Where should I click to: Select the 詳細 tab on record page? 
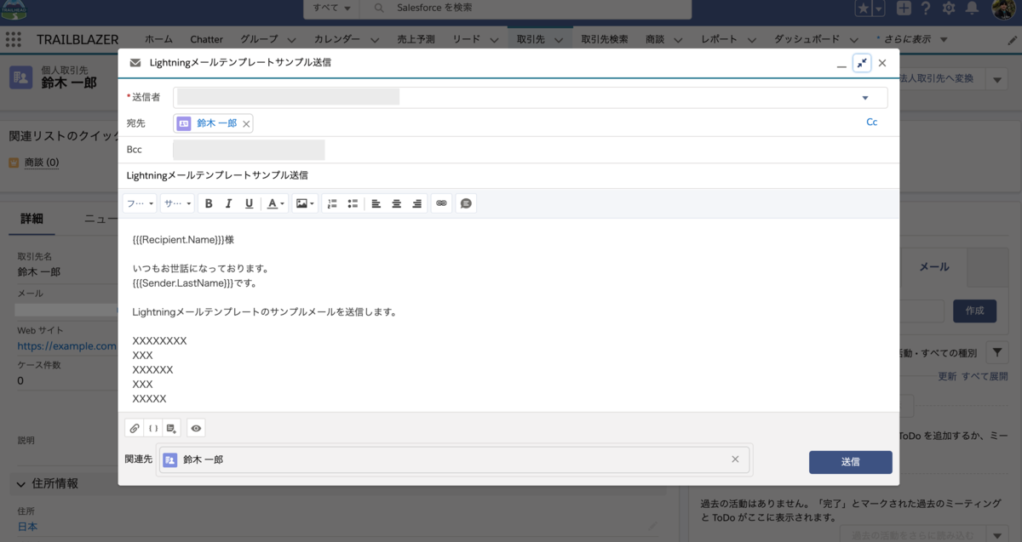click(32, 219)
